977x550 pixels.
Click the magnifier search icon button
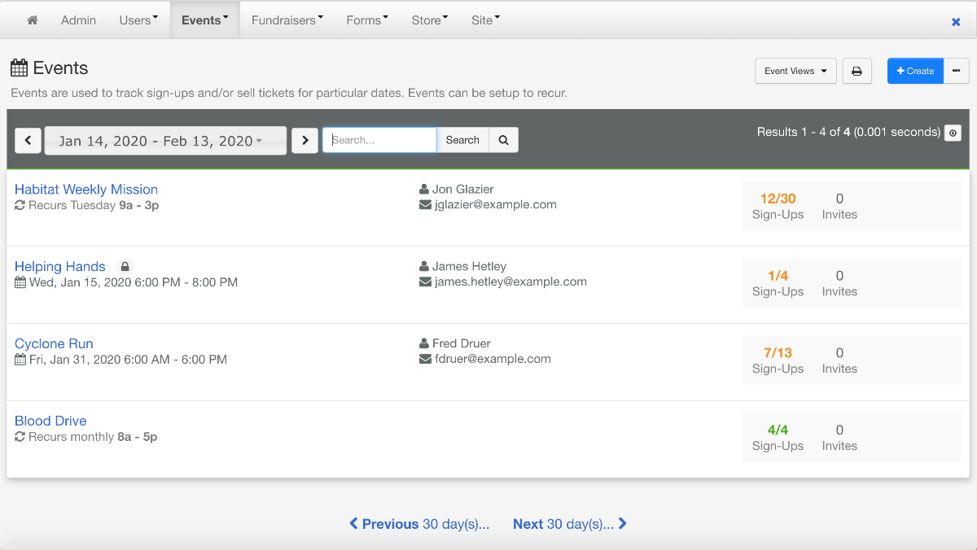[503, 140]
